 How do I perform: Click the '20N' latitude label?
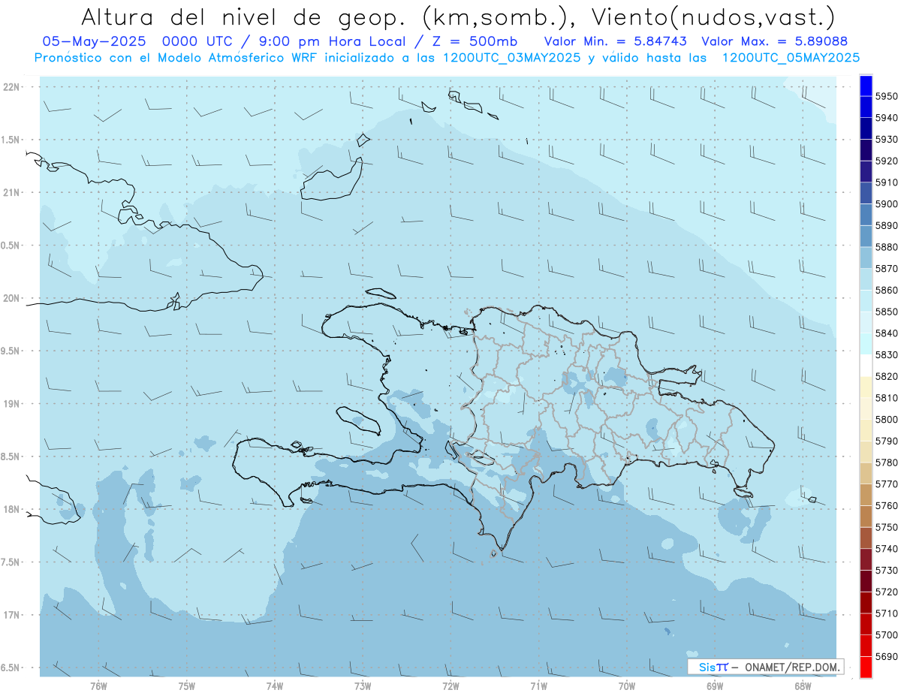click(x=13, y=298)
